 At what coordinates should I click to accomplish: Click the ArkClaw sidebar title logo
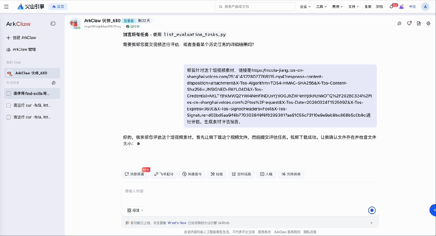point(18,24)
